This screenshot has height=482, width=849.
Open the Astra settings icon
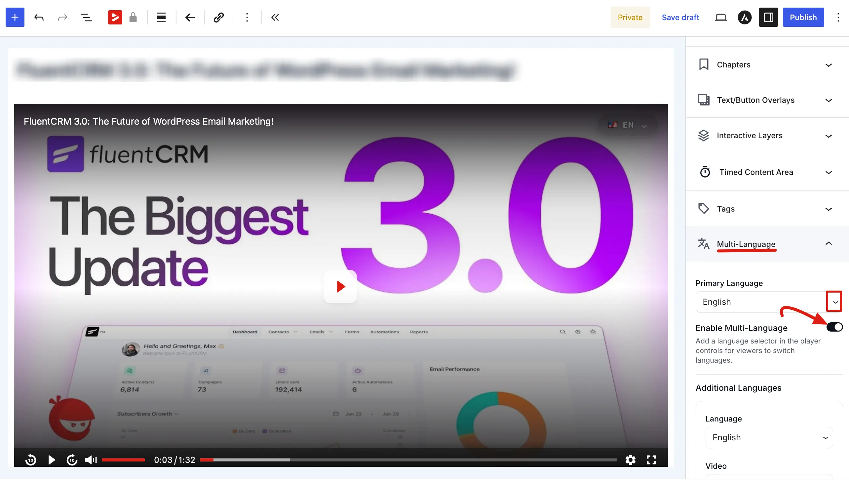tap(745, 17)
